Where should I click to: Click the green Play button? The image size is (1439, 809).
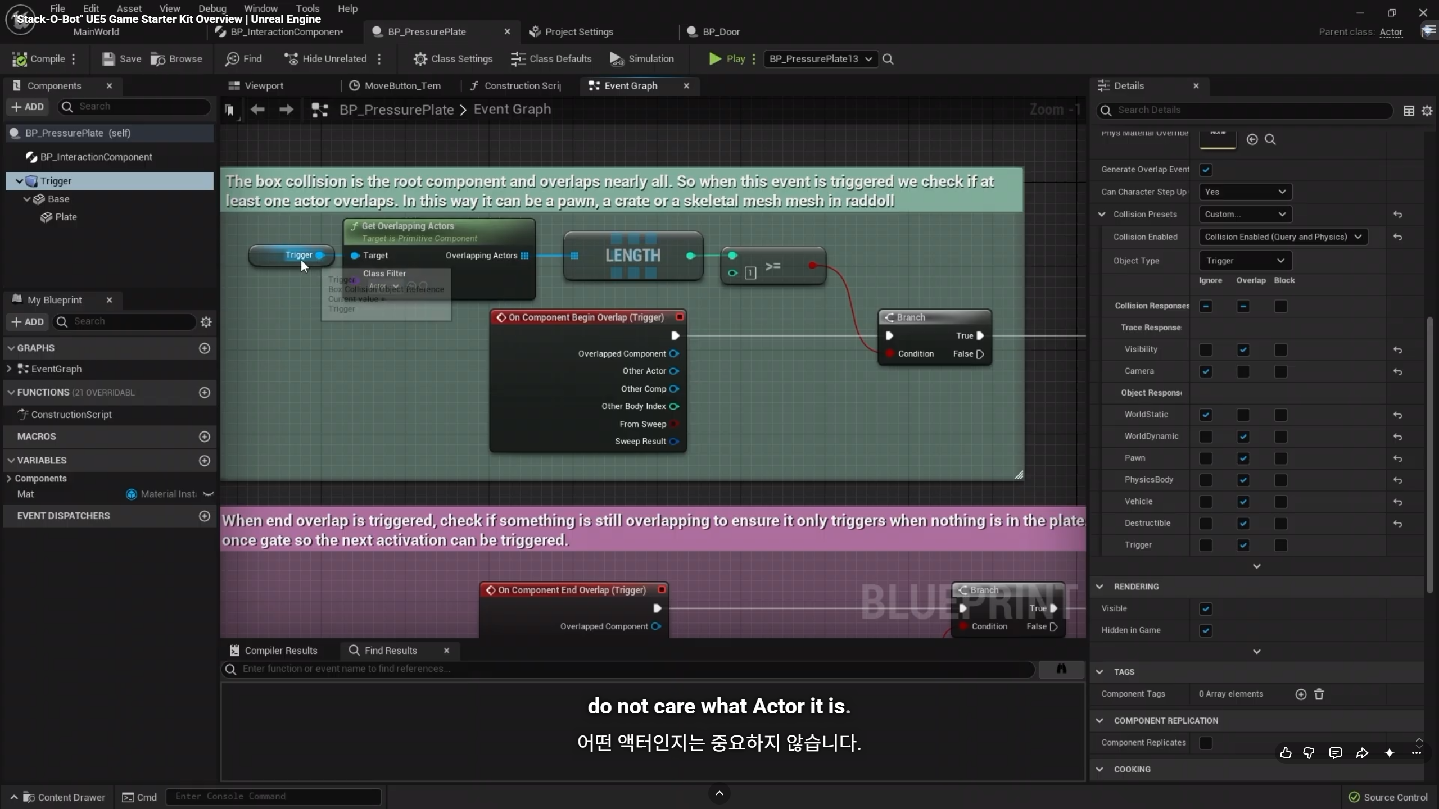pos(727,59)
